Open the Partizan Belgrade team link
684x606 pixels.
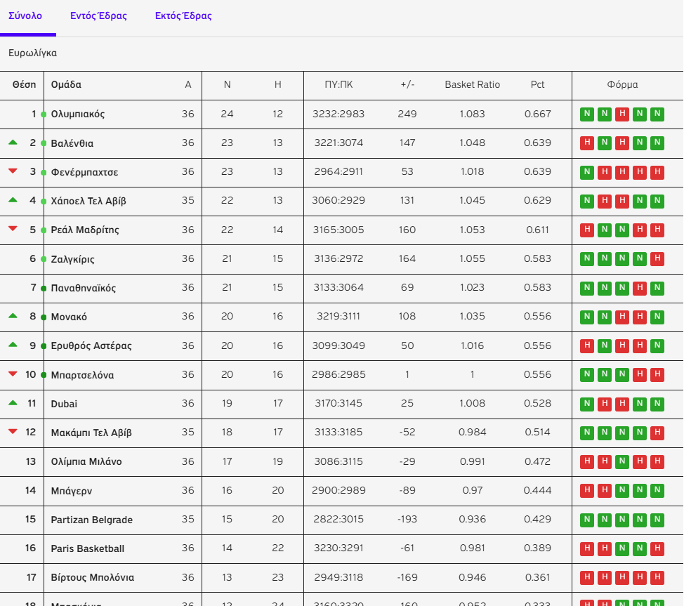92,520
